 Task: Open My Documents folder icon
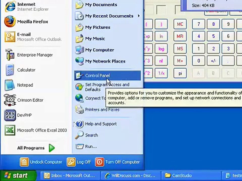click(79, 5)
